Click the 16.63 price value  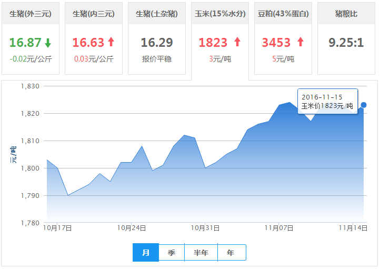point(88,43)
